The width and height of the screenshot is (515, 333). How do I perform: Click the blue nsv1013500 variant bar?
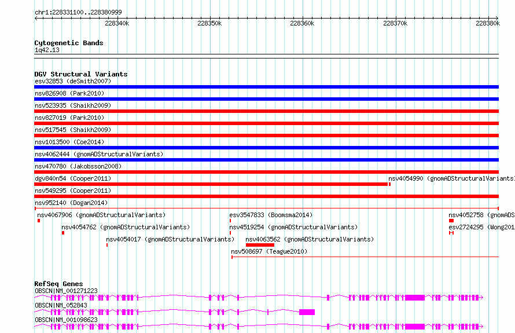click(266, 148)
